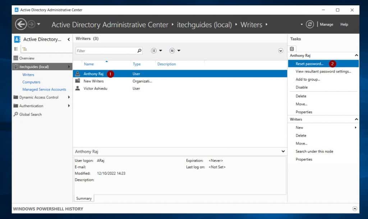Switch to tree view icon in navigation
The height and width of the screenshot is (219, 368).
(25, 49)
